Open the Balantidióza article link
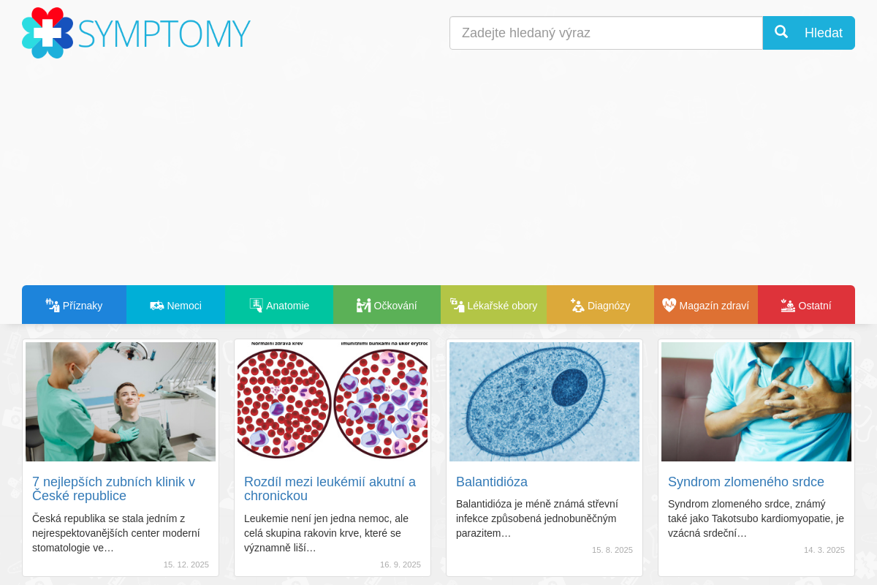Screen dimensions: 877x585 [x=492, y=482]
